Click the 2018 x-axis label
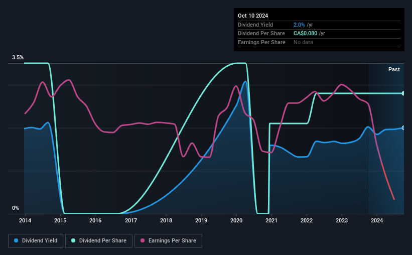This screenshot has width=412, height=255. coord(166,220)
